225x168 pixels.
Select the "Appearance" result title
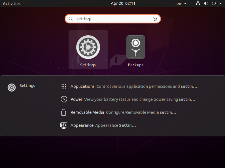click(x=82, y=125)
